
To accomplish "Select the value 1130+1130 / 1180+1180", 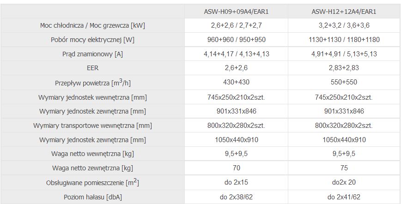I will click(x=344, y=40).
